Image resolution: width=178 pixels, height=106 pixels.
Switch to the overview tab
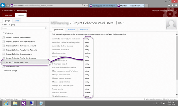tap(9, 15)
